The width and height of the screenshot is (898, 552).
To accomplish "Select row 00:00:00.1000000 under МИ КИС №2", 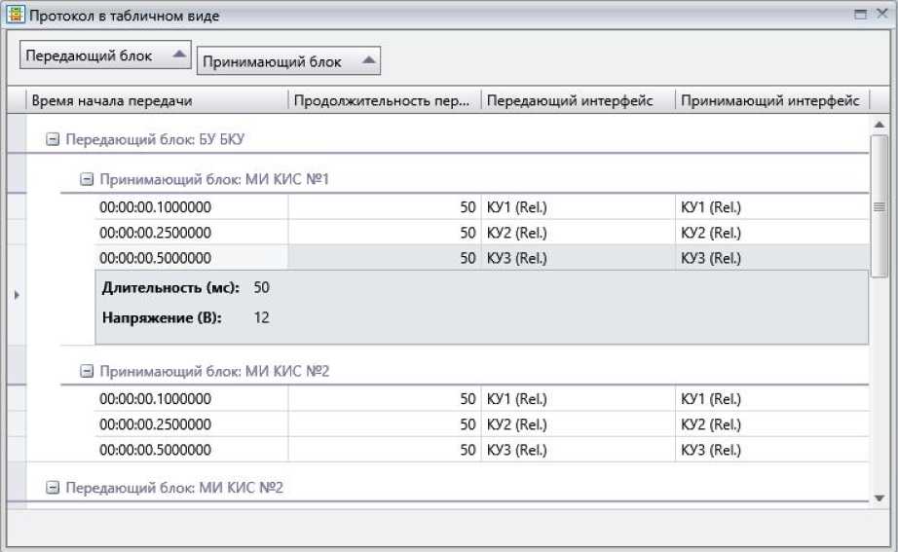I will pos(482,399).
